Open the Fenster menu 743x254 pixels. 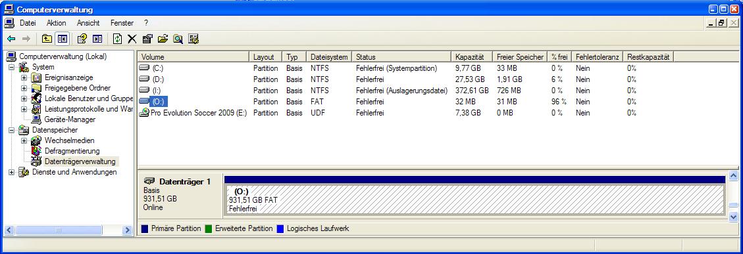click(122, 23)
